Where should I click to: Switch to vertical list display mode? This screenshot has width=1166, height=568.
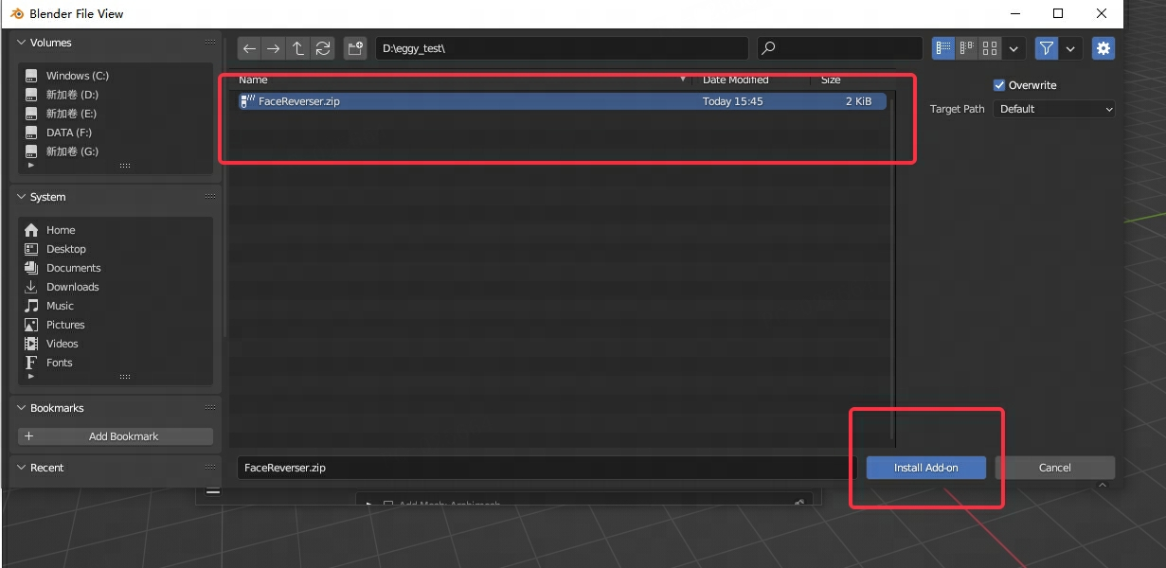click(x=942, y=48)
